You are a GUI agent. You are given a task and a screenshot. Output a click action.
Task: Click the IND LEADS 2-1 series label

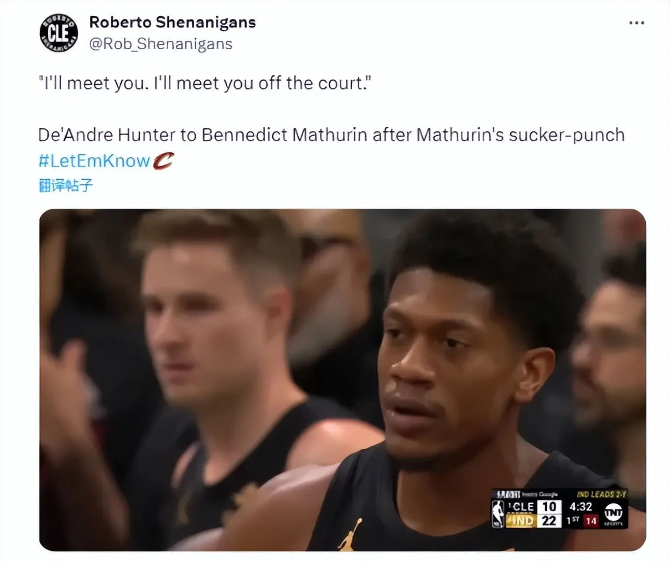601,494
